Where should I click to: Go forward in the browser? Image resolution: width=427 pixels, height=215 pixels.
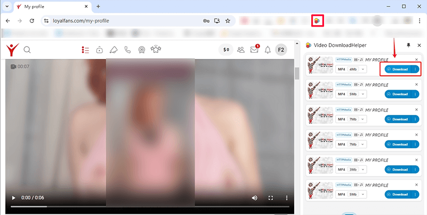tap(20, 21)
